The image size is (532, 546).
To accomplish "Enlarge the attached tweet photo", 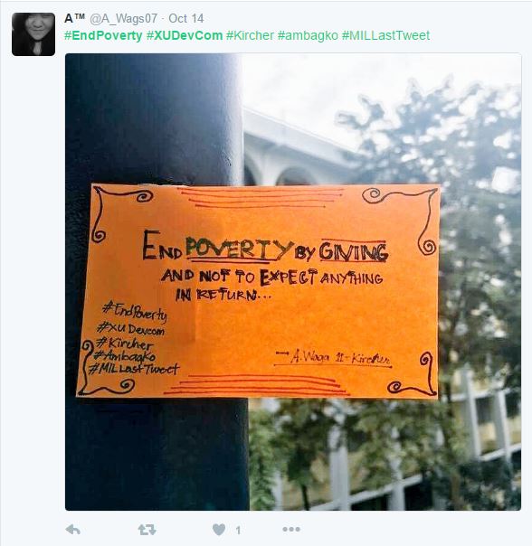I will 293,282.
